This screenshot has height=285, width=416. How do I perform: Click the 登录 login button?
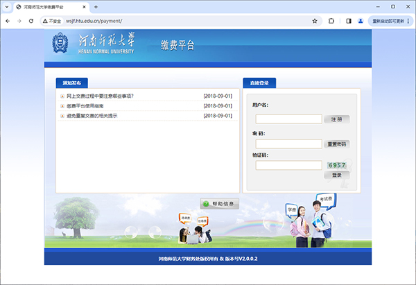pyautogui.click(x=336, y=175)
